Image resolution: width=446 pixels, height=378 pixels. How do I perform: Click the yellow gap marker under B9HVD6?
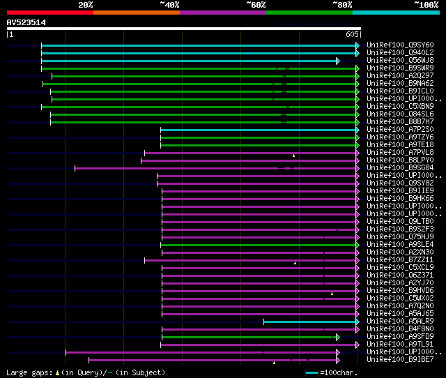pyautogui.click(x=332, y=294)
